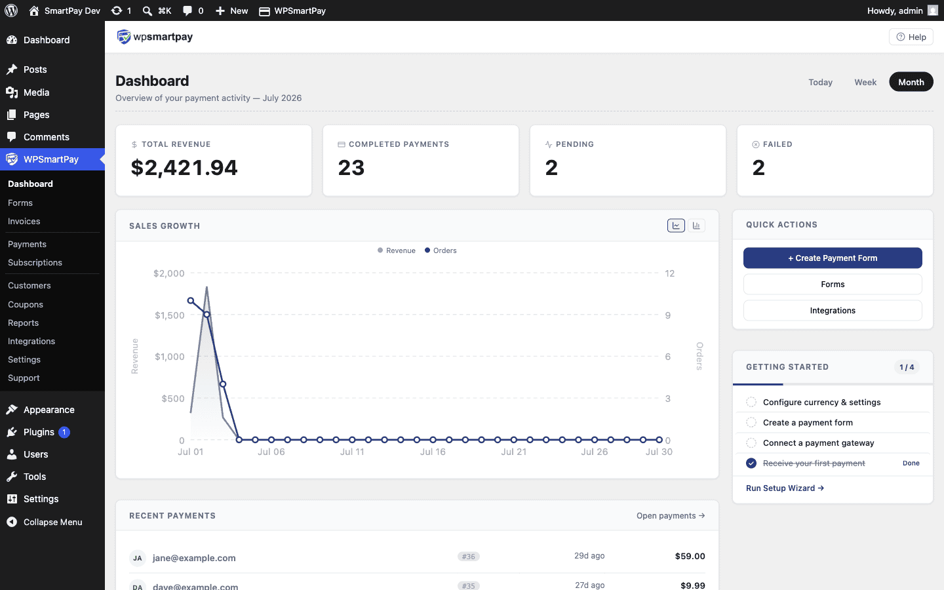Open the Media library menu

(52, 92)
